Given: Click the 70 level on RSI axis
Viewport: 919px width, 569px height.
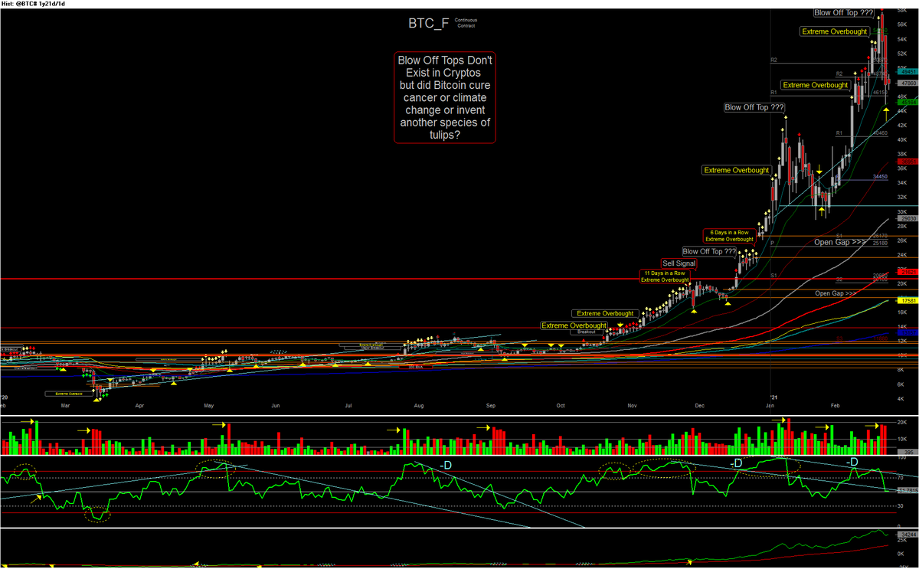Looking at the screenshot, I should point(901,476).
